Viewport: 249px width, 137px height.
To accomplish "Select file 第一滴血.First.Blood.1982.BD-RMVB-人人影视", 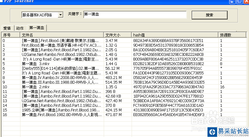I will [62, 114].
